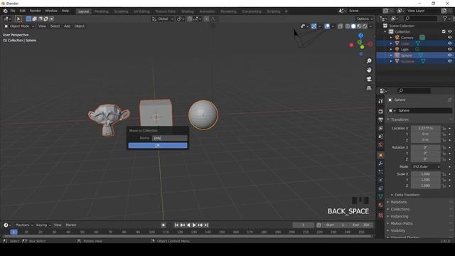Toggle X-ray mode in viewport header
The image size is (455, 256).
(x=340, y=26)
